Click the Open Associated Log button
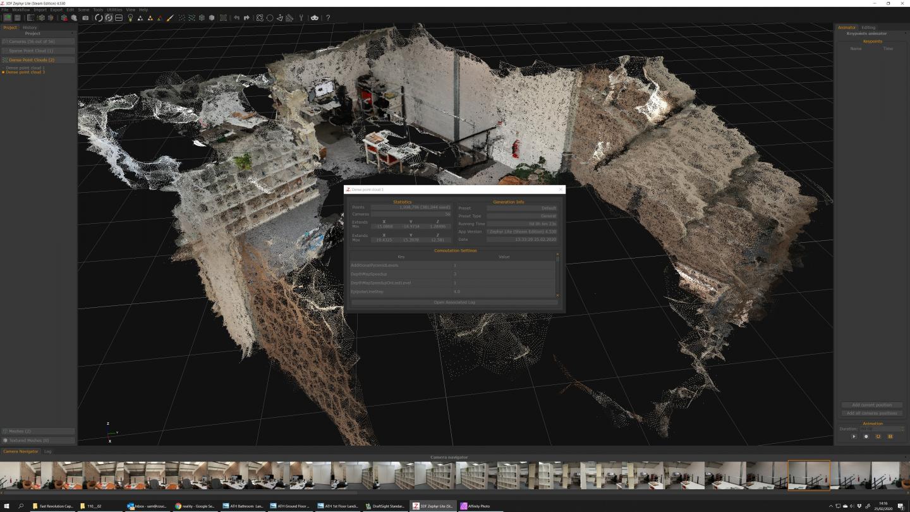 coord(454,302)
